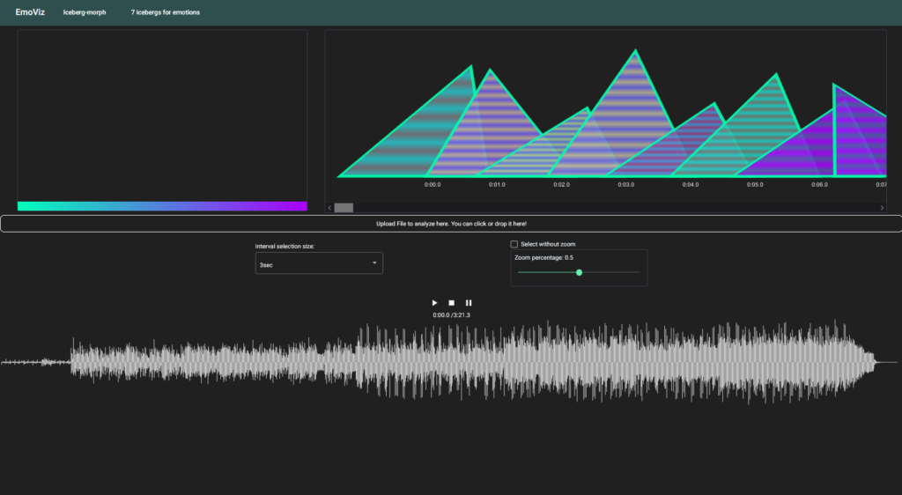
Task: Click the middle of the audio waveform
Action: coord(451,361)
